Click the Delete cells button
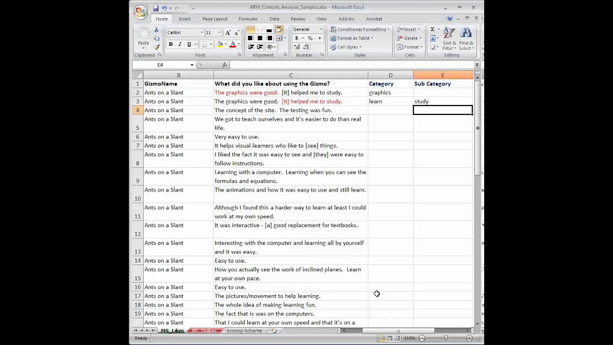Screen dimensions: 613x345 pos(409,38)
